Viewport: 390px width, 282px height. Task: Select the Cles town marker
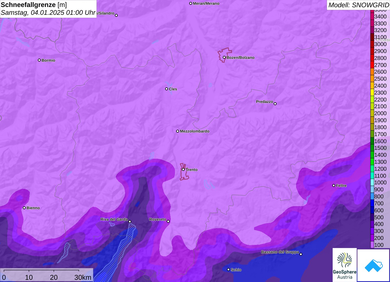coord(167,89)
